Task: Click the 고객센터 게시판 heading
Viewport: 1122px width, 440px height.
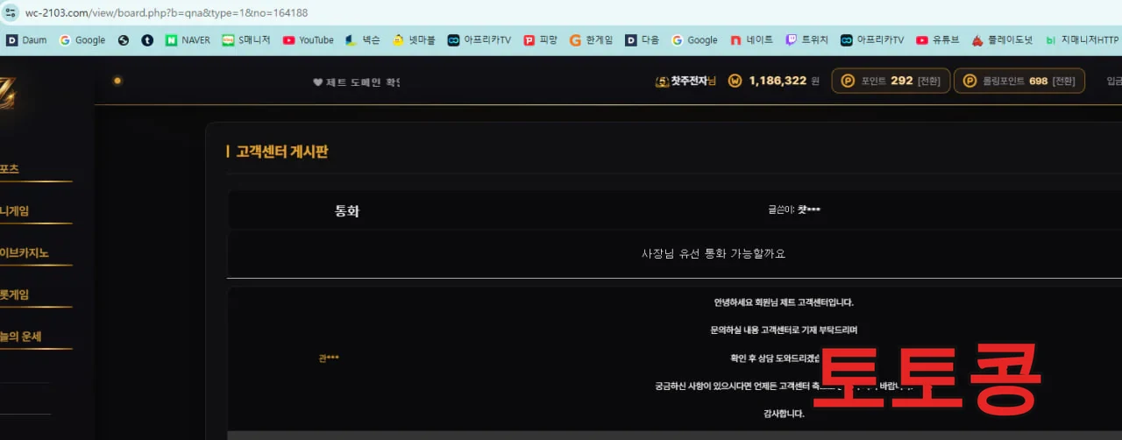Action: click(282, 152)
